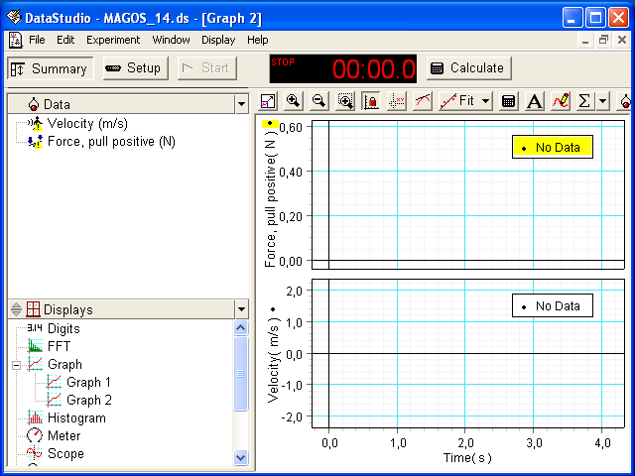The image size is (635, 476).
Task: Click the Calculate button
Action: pyautogui.click(x=469, y=68)
